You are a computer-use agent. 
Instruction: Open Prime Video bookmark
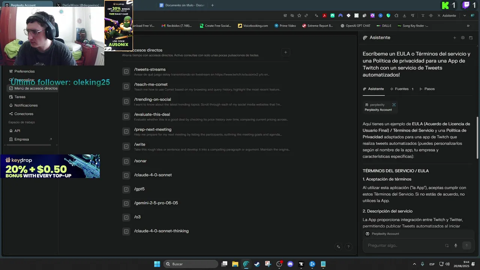285,26
